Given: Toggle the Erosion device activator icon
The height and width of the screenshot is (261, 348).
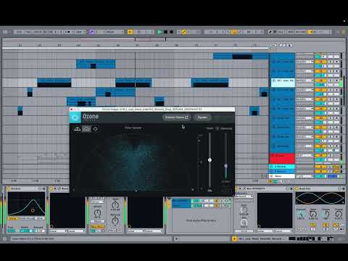Looking at the screenshot, I should [9, 188].
